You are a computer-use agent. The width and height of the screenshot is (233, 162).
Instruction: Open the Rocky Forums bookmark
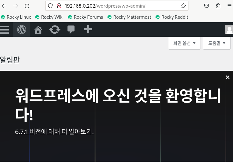coord(85,17)
